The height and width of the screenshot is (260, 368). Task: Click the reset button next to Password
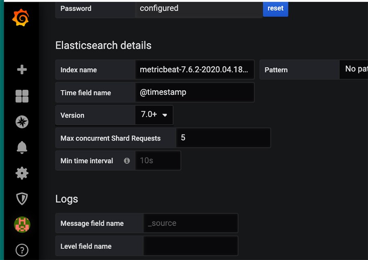[275, 8]
